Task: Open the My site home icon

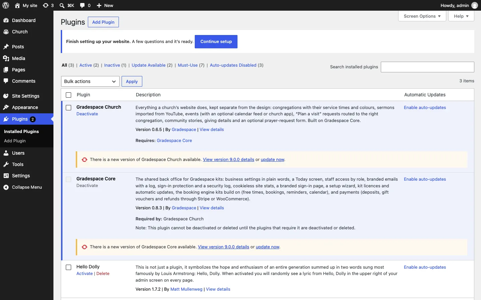Action: point(17,5)
